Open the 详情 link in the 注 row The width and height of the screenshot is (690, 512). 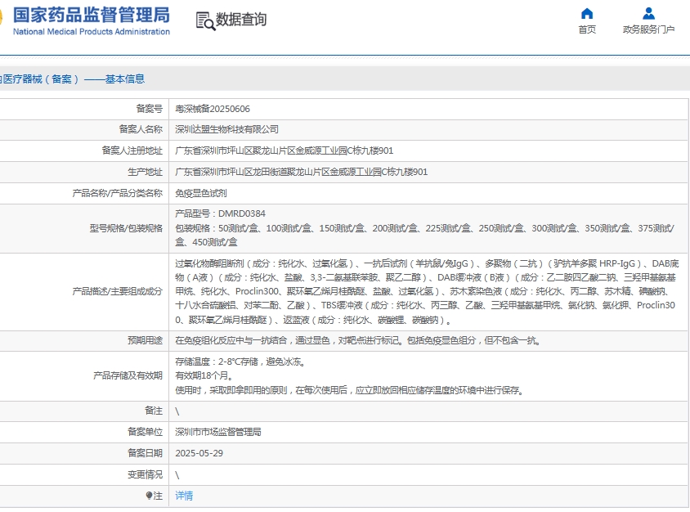184,496
